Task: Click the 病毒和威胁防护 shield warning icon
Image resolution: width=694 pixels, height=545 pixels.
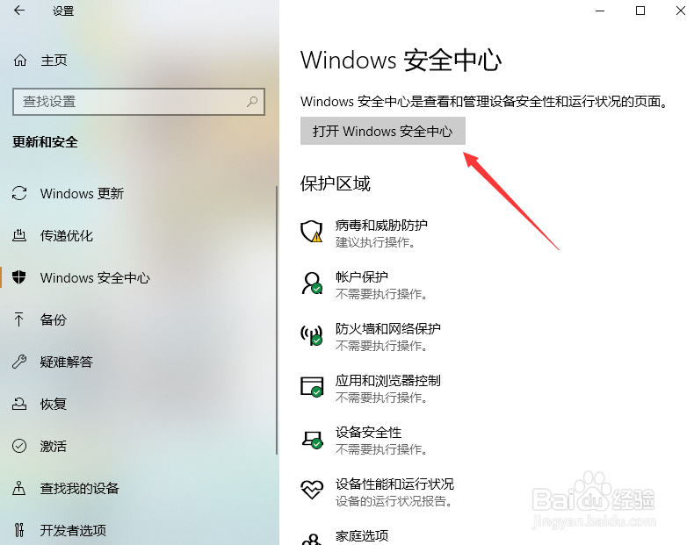Action: pos(312,231)
